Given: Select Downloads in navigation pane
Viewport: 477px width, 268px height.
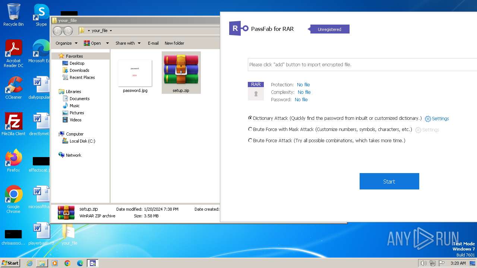Looking at the screenshot, I should click(79, 70).
